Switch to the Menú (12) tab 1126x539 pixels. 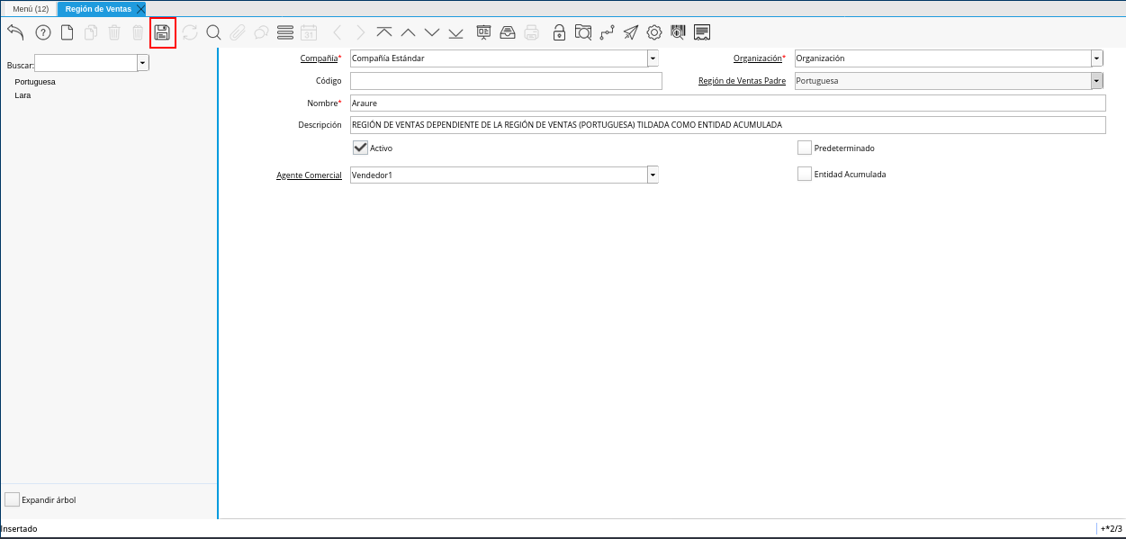pyautogui.click(x=30, y=9)
